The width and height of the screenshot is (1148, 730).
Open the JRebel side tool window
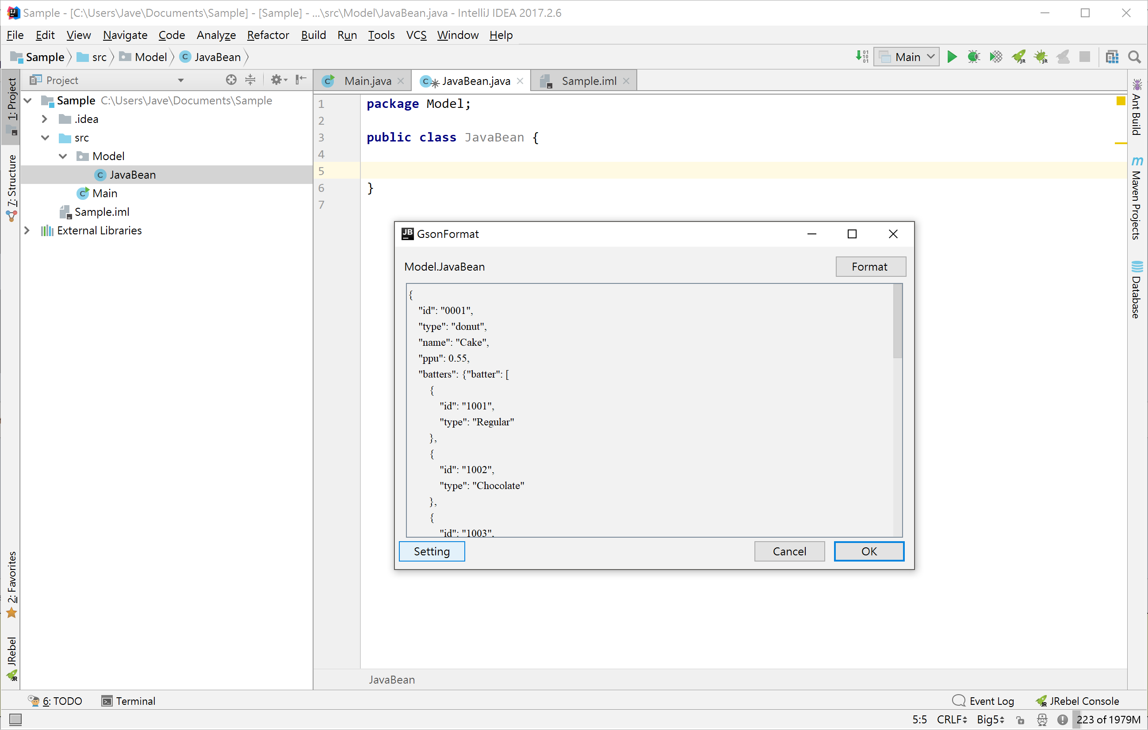click(11, 658)
